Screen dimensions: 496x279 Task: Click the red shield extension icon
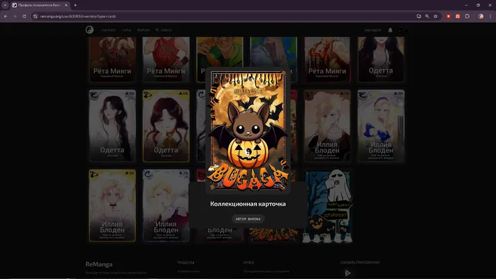449,16
